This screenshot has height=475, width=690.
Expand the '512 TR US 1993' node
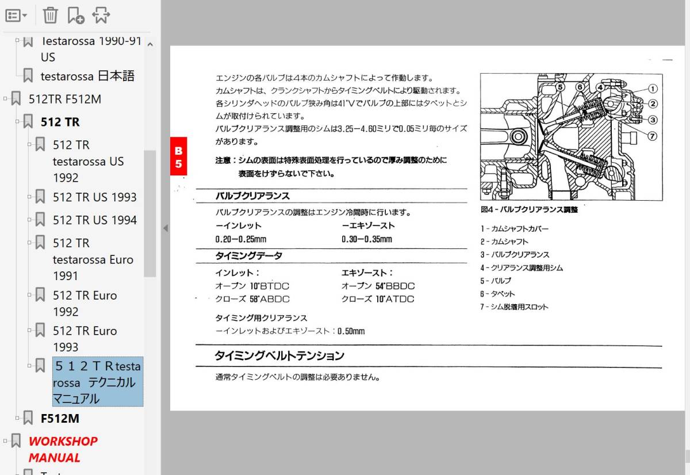pyautogui.click(x=30, y=197)
